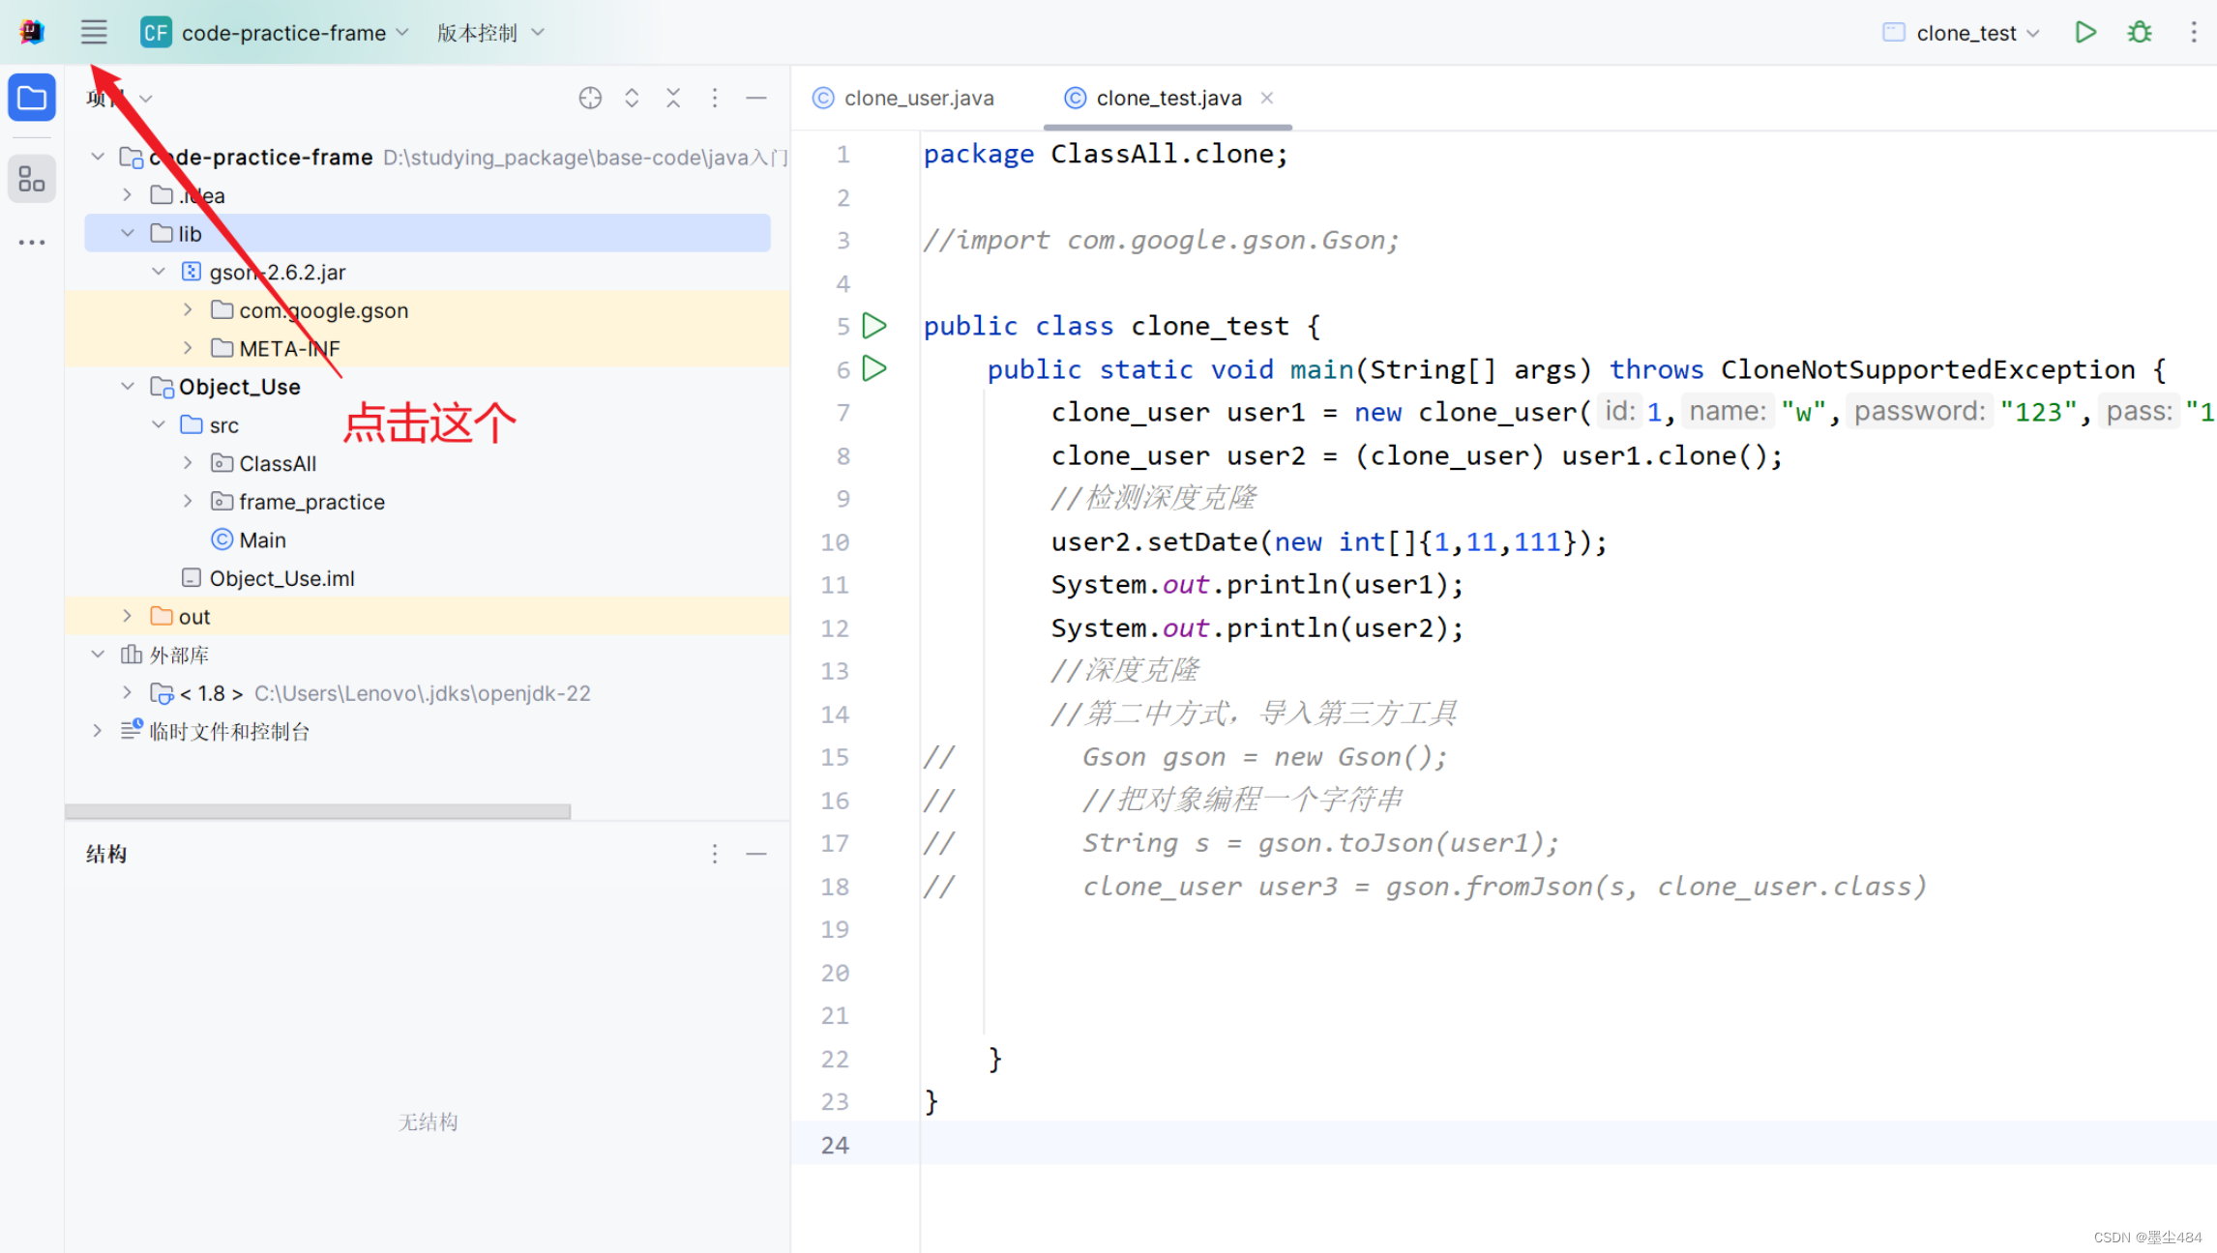Click the project panel horizontal scrollbar
2217x1253 pixels.
317,811
